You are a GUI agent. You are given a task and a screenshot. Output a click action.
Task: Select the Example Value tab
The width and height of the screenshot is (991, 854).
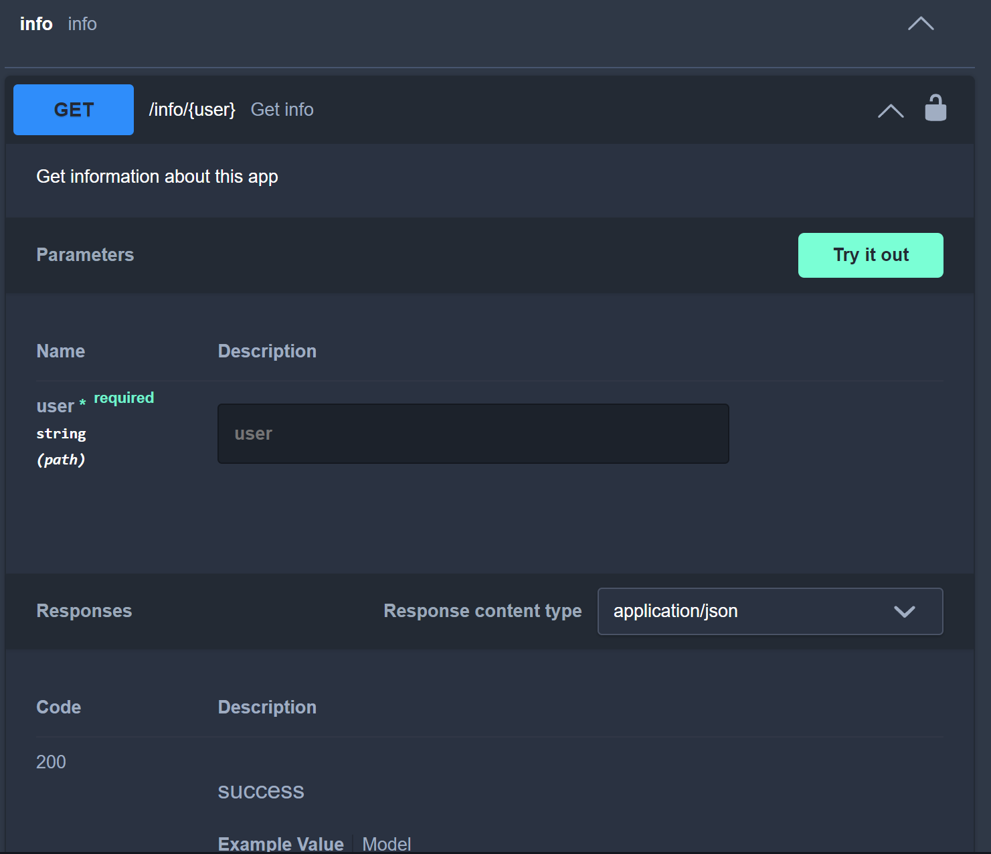pyautogui.click(x=280, y=843)
